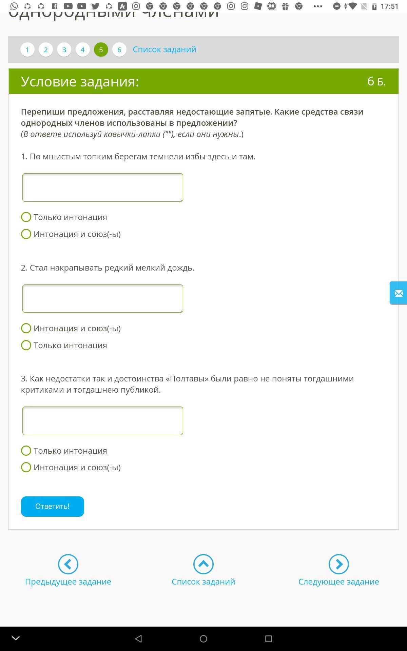Open recent apps with the square button
407x651 pixels.
tap(269, 639)
